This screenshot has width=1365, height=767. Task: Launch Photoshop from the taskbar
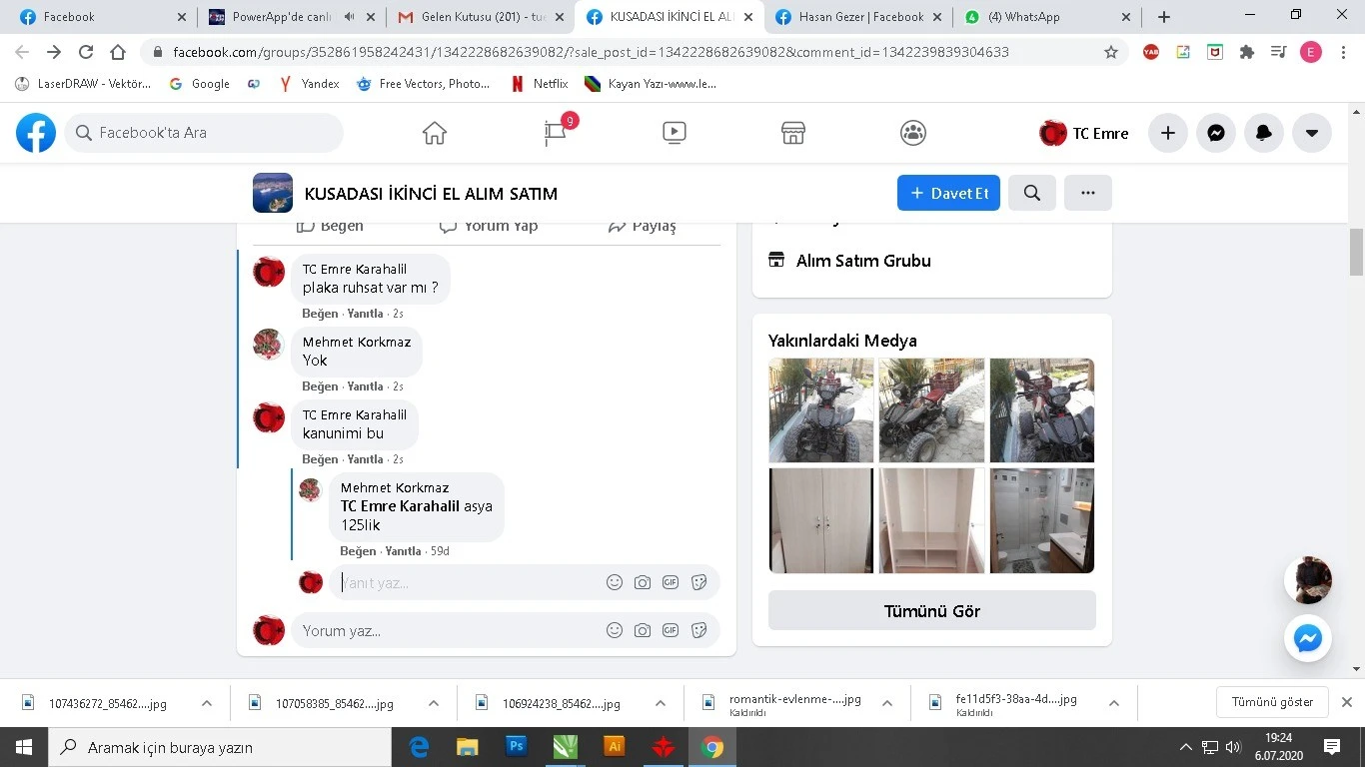516,746
